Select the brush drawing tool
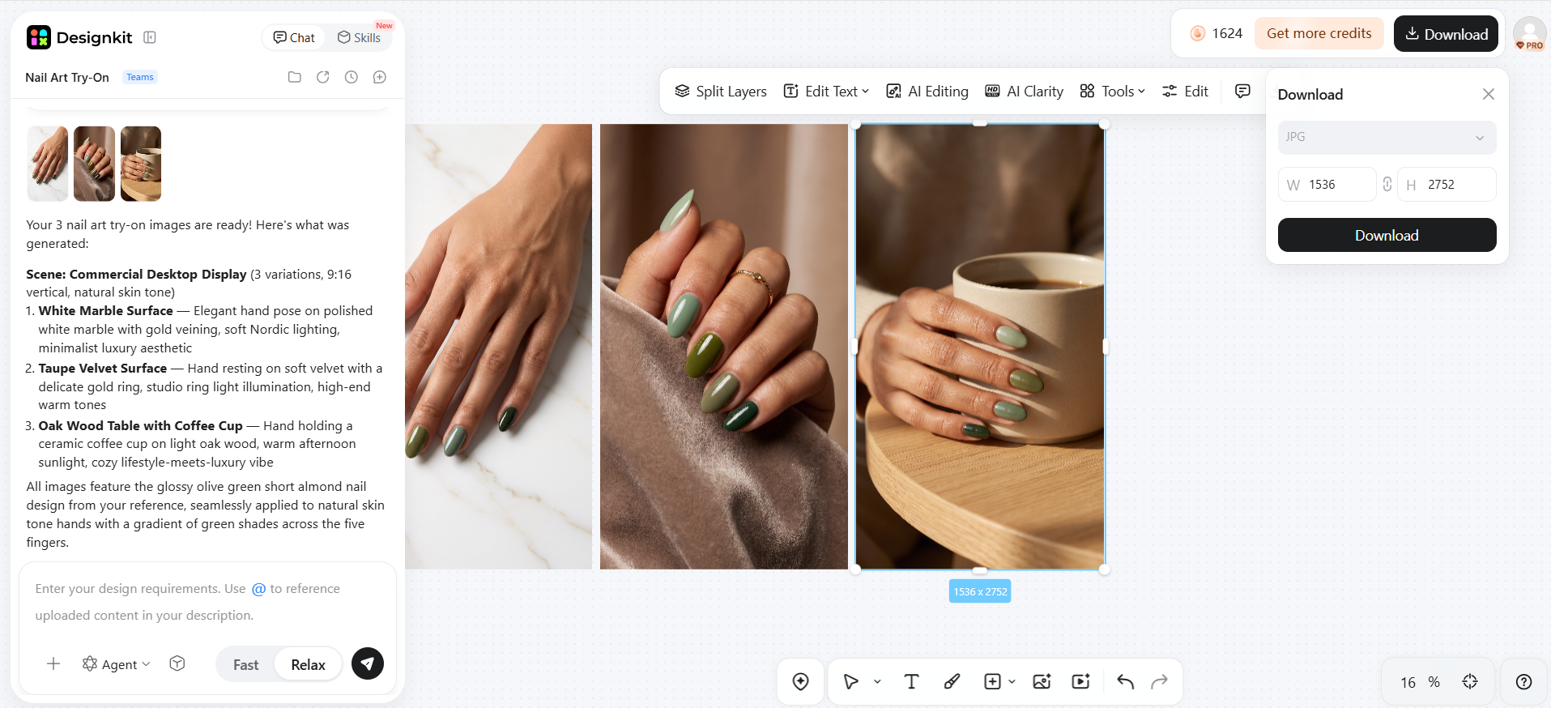This screenshot has width=1551, height=708. (x=952, y=681)
